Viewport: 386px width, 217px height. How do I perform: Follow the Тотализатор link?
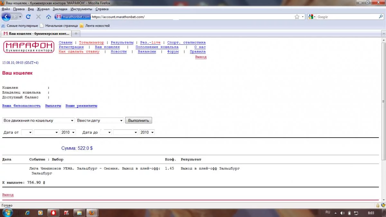coord(91,42)
